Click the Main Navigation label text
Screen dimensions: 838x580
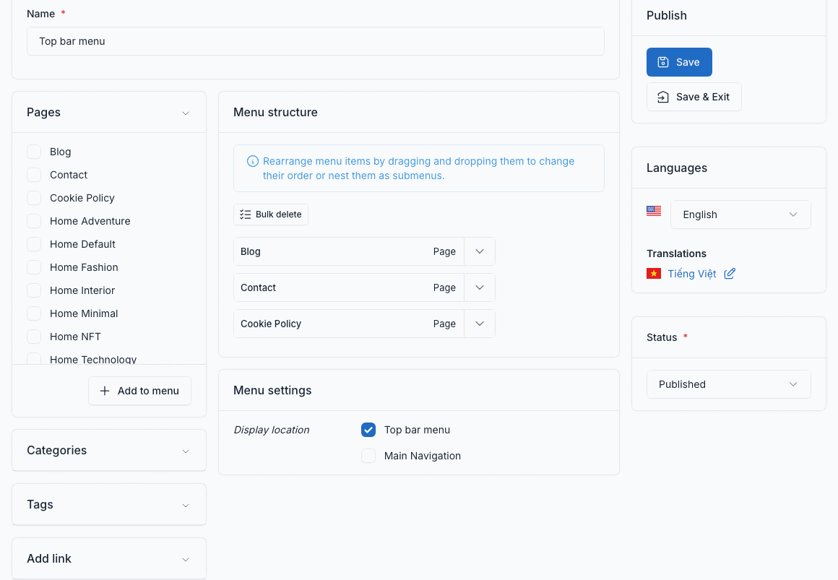pyautogui.click(x=422, y=456)
